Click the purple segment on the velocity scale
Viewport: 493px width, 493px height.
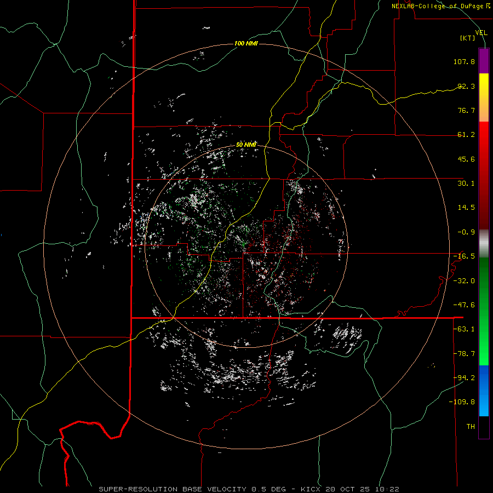tap(484, 60)
